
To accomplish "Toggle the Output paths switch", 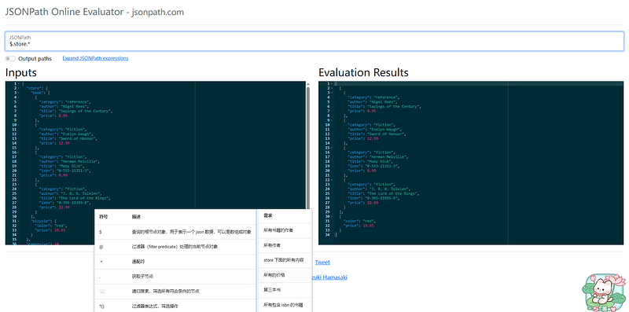I will pos(11,59).
